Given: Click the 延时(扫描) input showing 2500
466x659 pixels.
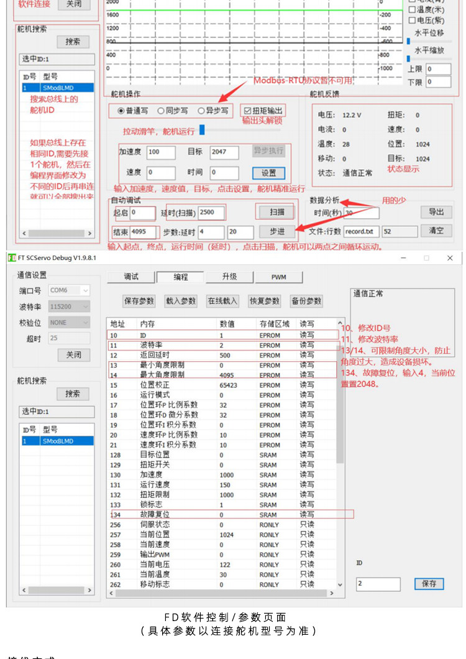Looking at the screenshot, I should click(211, 213).
